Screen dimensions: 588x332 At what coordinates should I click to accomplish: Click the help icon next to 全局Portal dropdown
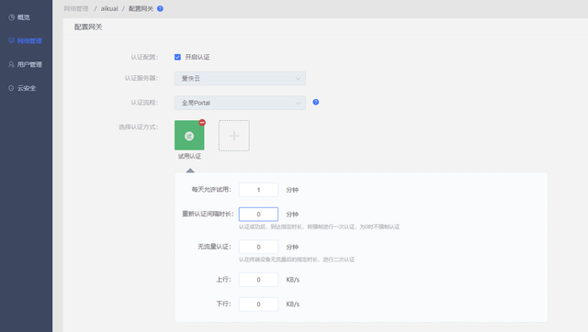coord(316,102)
